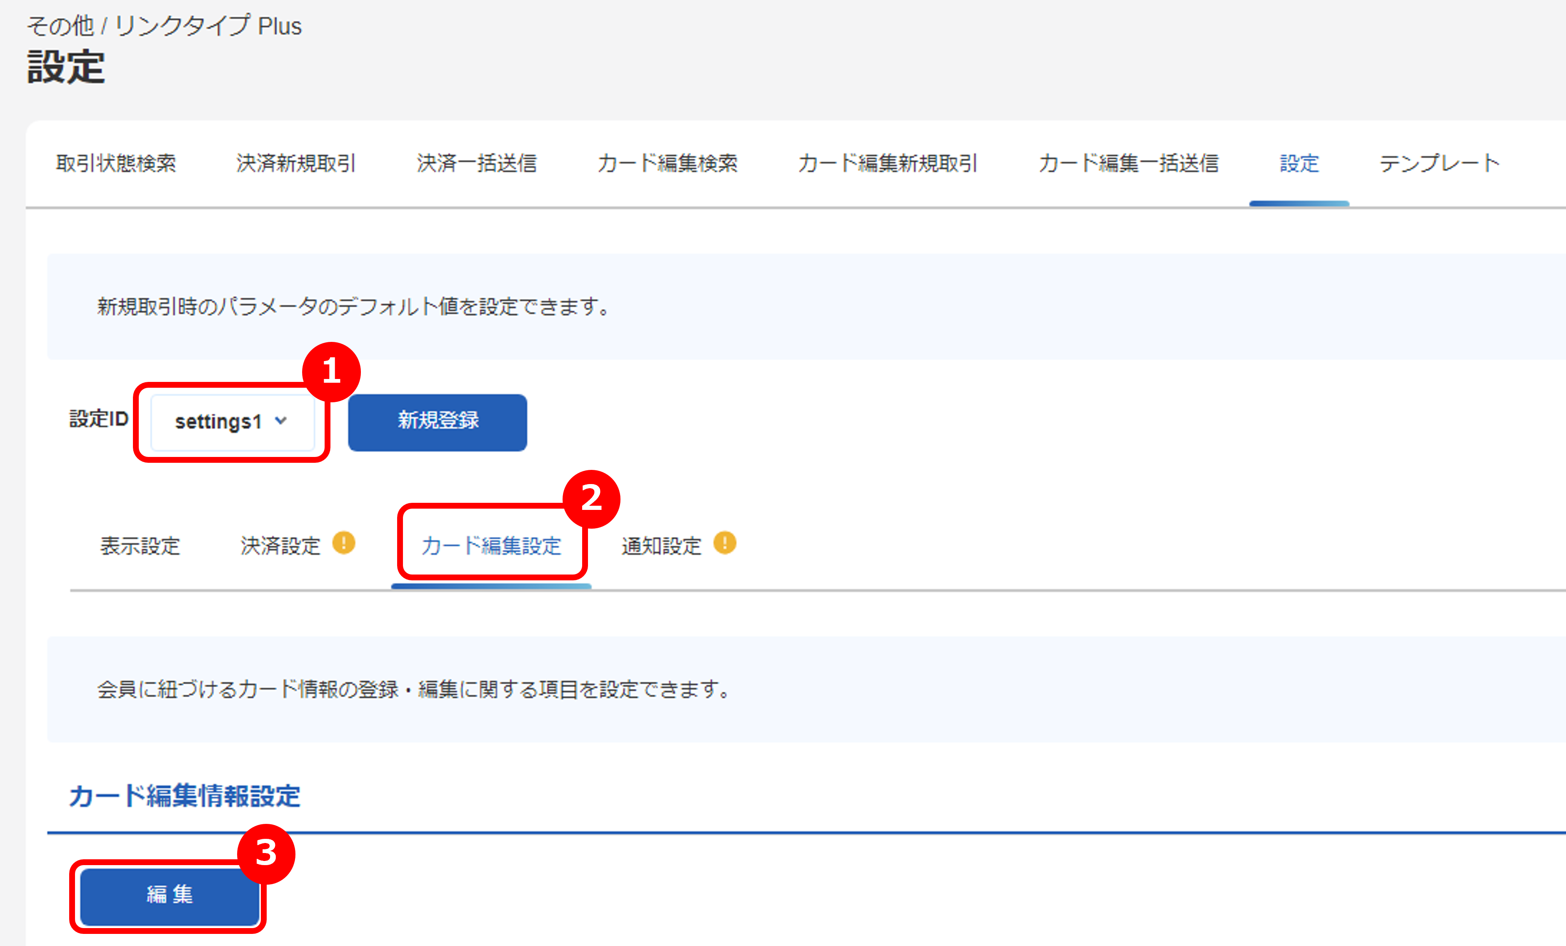1566x946 pixels.
Task: Click the カード編集情報設定 section heading
Action: tap(184, 796)
